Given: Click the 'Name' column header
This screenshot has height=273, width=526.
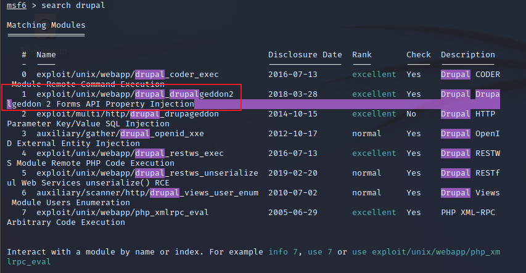Looking at the screenshot, I should point(46,55).
